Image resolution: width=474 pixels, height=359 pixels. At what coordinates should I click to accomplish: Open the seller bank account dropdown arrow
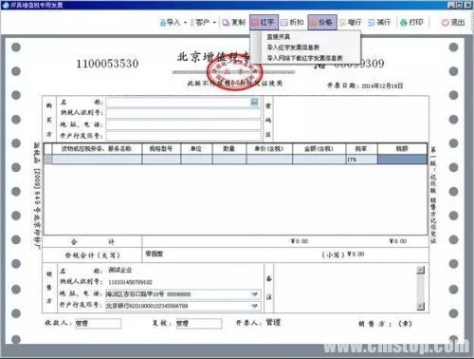coord(255,306)
